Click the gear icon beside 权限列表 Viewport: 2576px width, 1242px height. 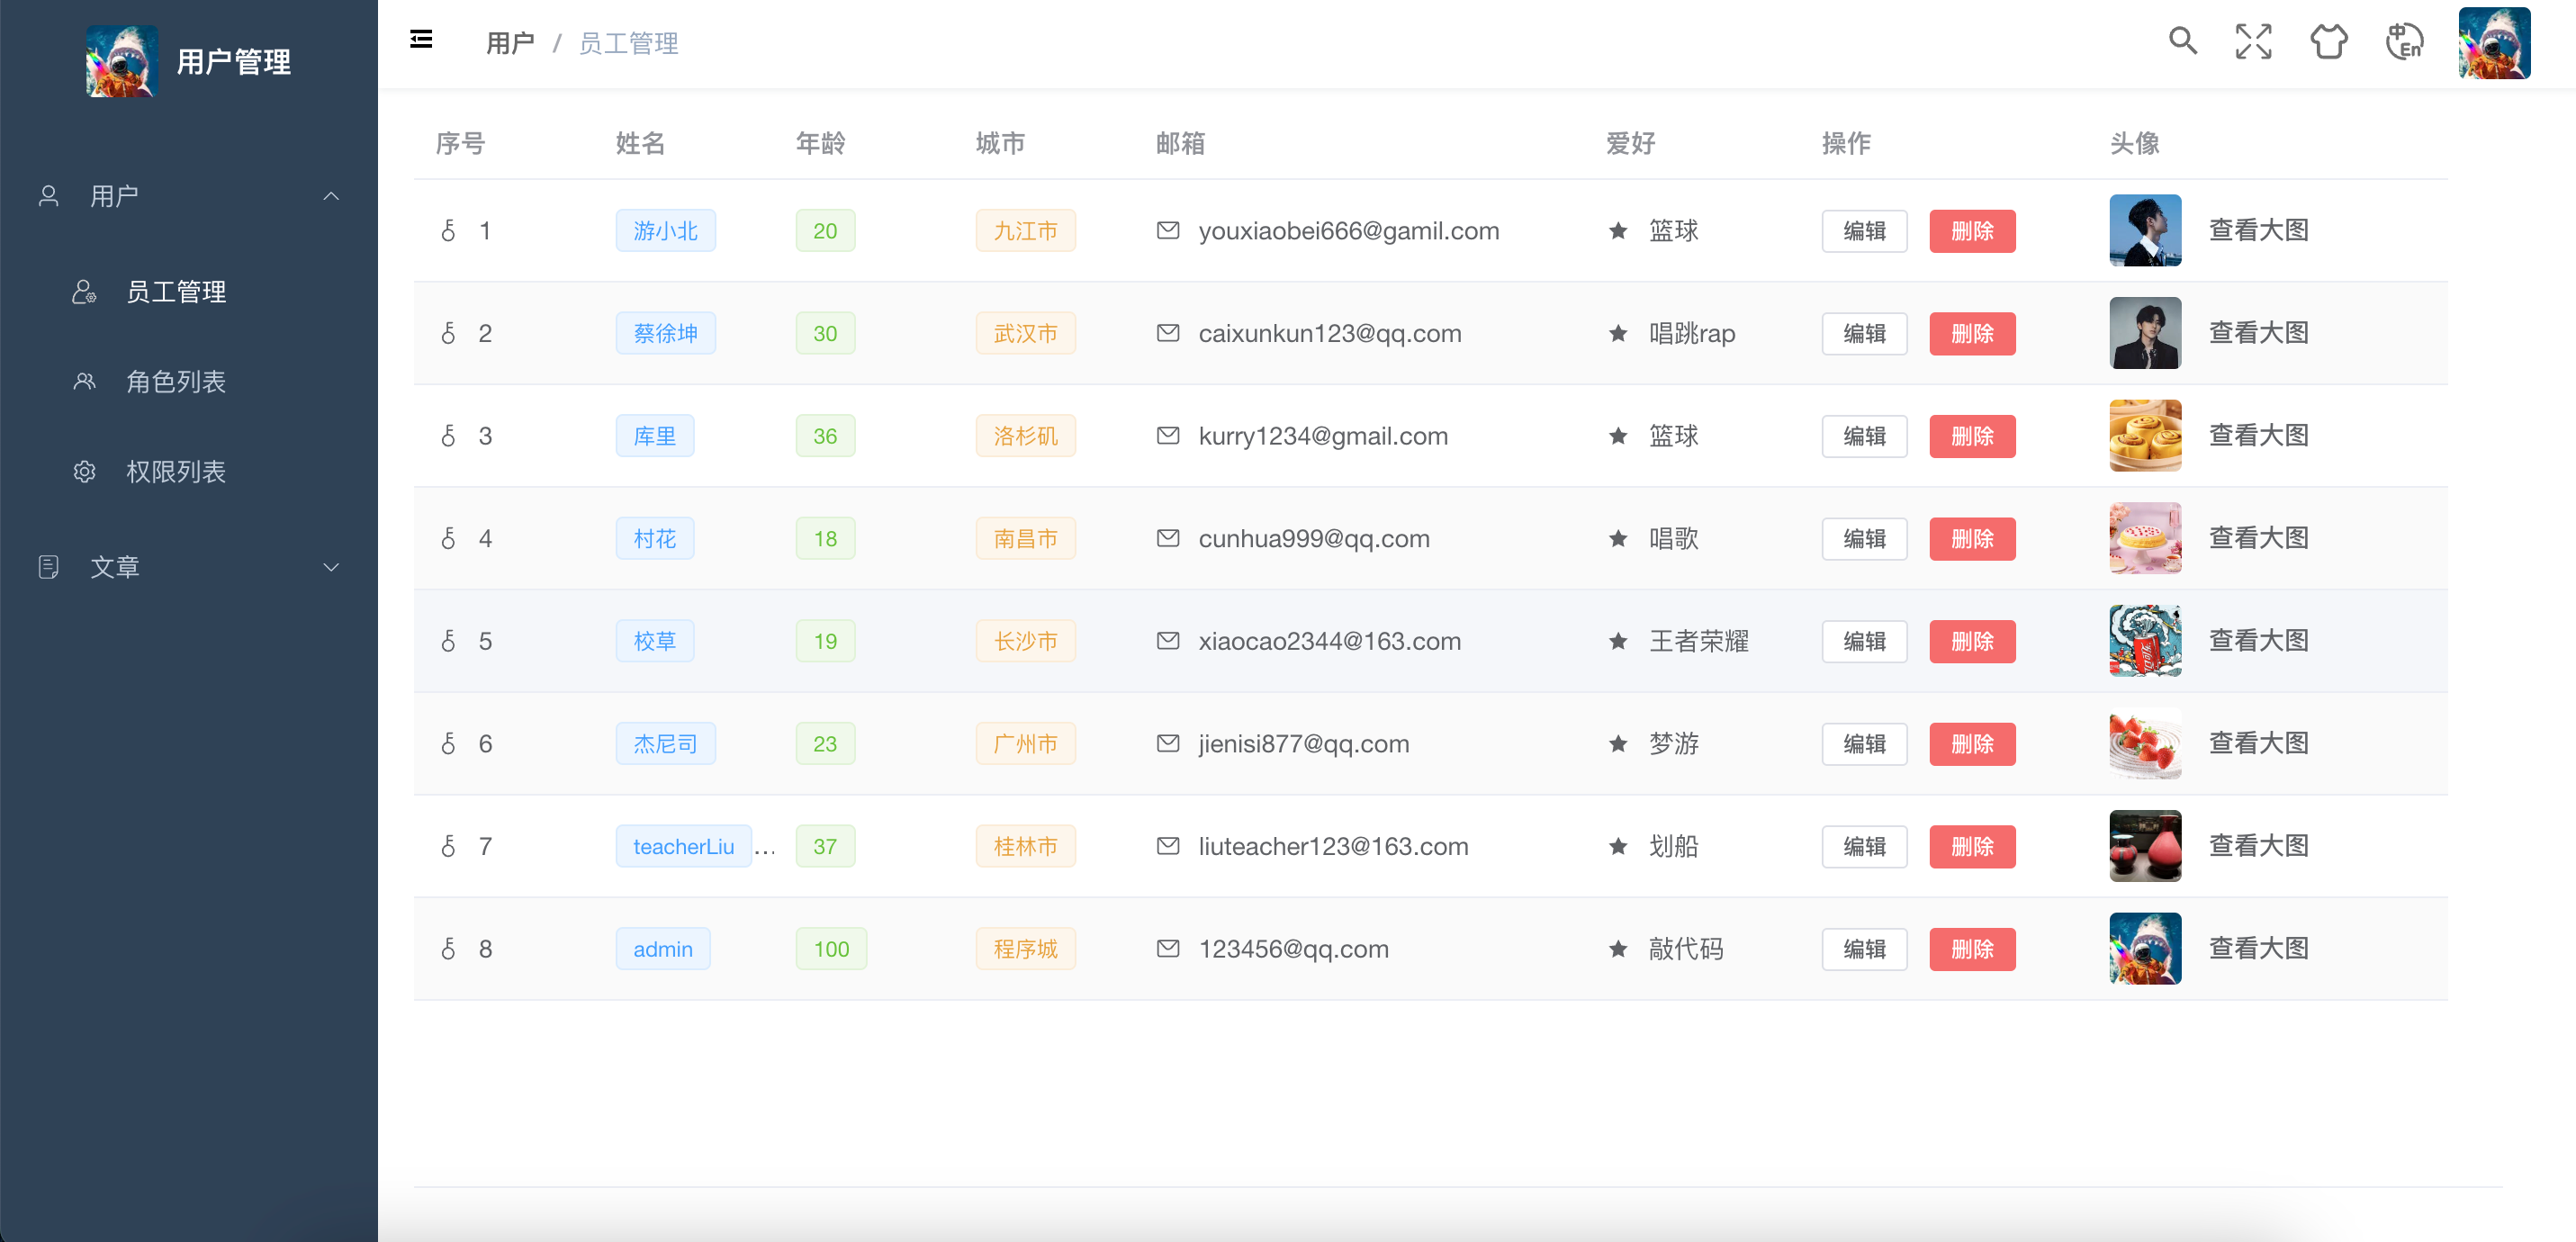click(85, 471)
